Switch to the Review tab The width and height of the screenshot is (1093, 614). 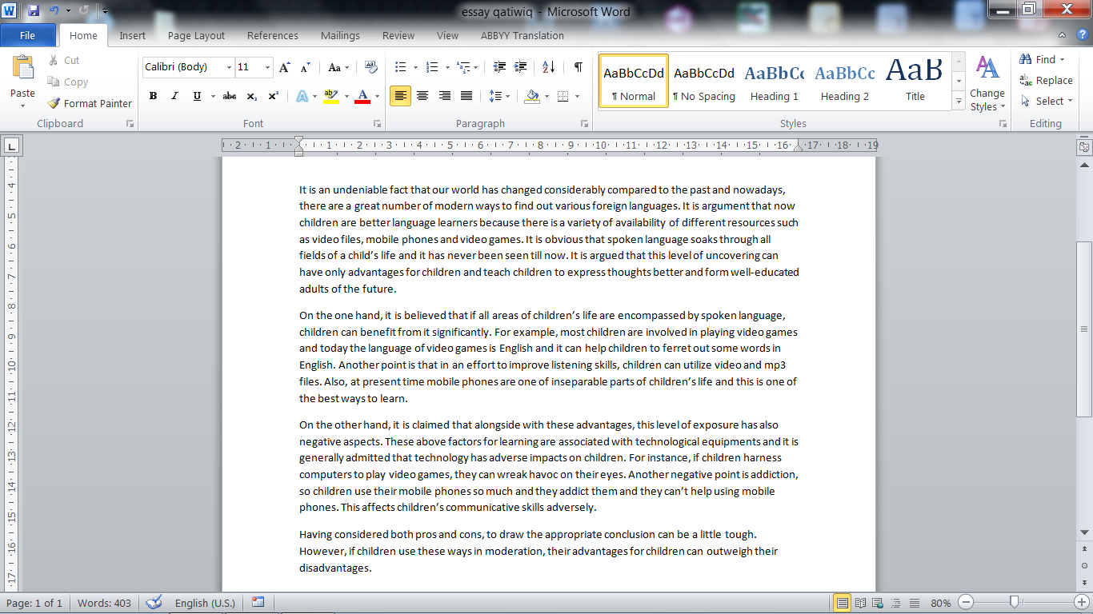tap(398, 35)
